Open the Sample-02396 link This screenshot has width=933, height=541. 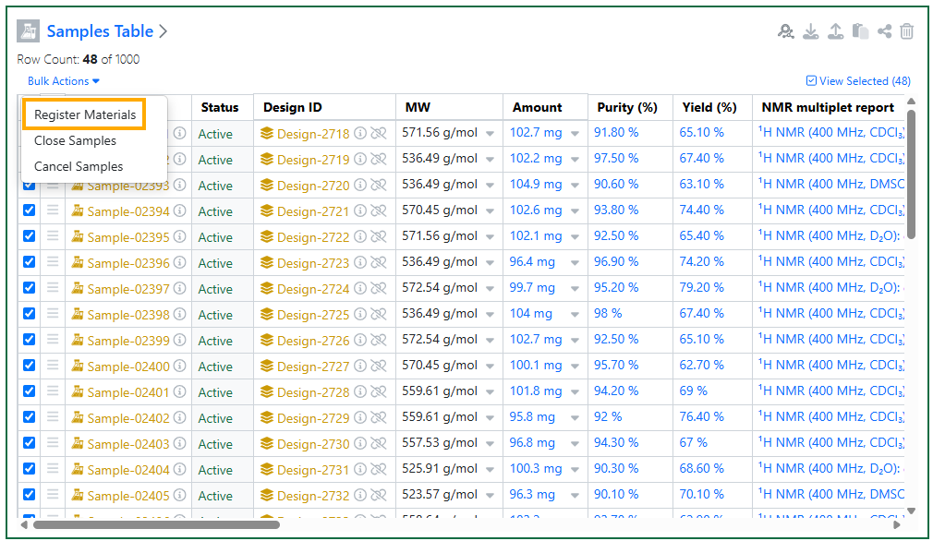[x=128, y=263]
